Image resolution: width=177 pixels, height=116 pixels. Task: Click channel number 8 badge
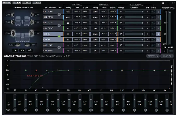(158, 51)
